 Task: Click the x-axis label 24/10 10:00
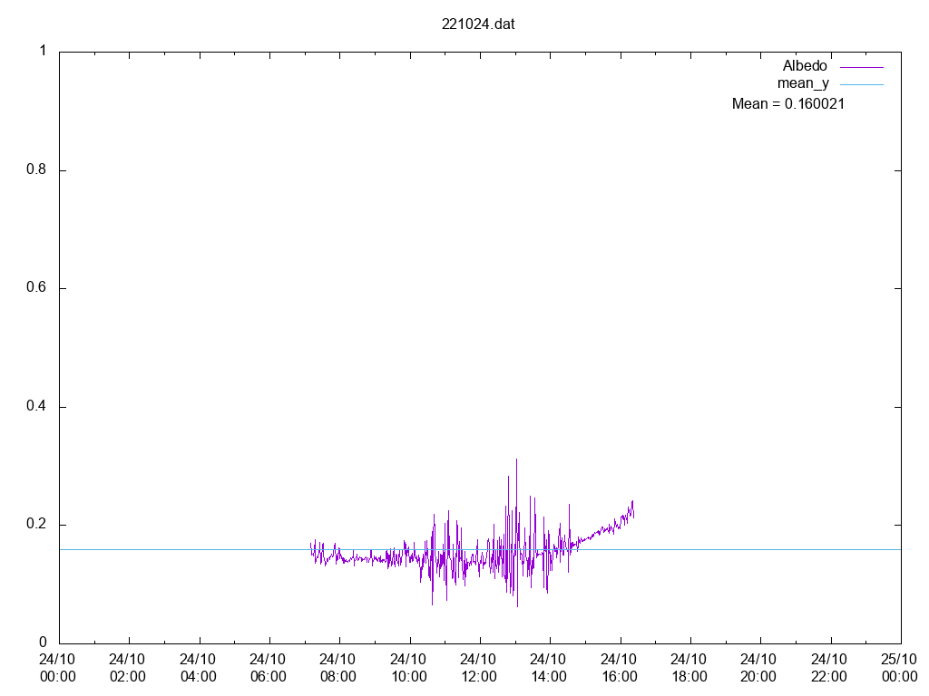click(x=408, y=668)
